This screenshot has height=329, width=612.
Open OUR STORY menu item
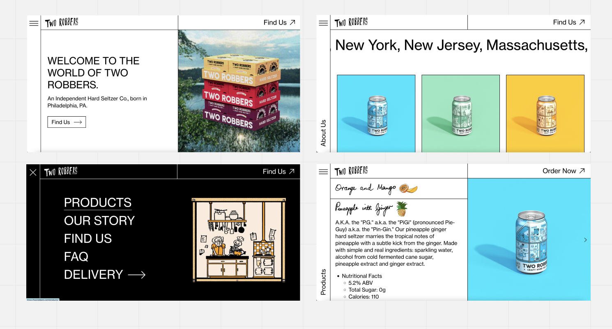click(99, 221)
